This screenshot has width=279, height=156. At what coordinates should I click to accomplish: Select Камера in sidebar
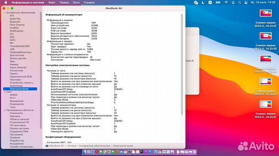(x=14, y=64)
